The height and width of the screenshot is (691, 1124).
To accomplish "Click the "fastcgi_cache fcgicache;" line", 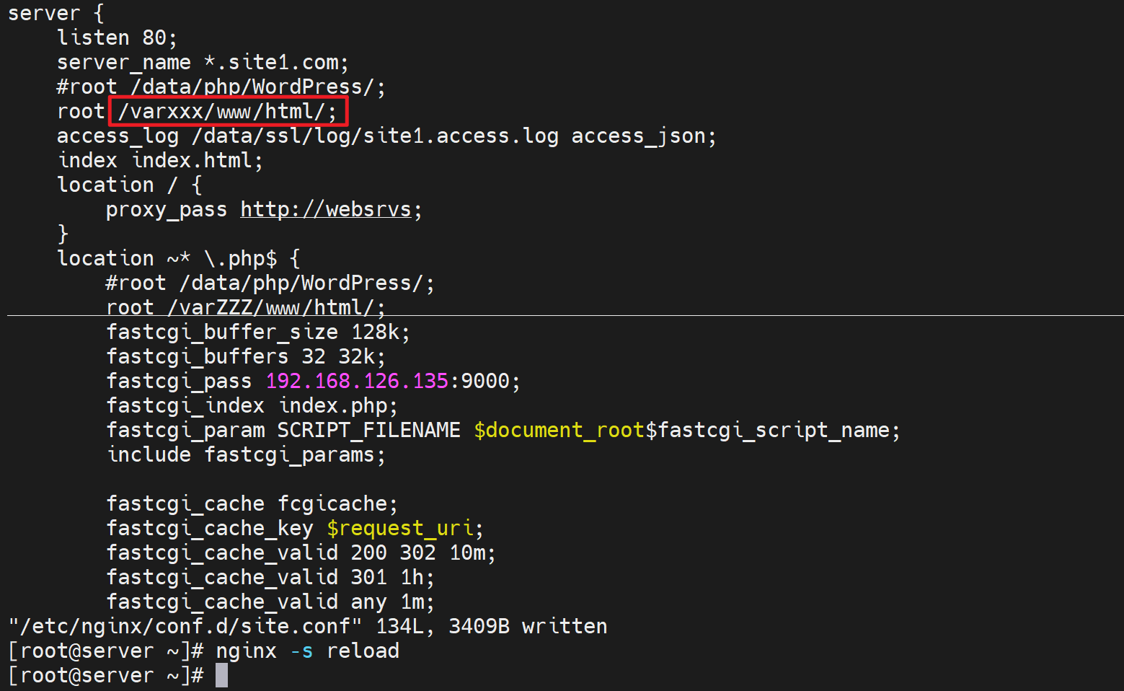I will (x=252, y=504).
